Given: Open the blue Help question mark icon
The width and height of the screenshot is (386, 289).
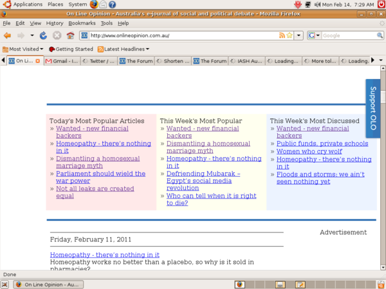Looking at the screenshot, I should pos(112,4).
